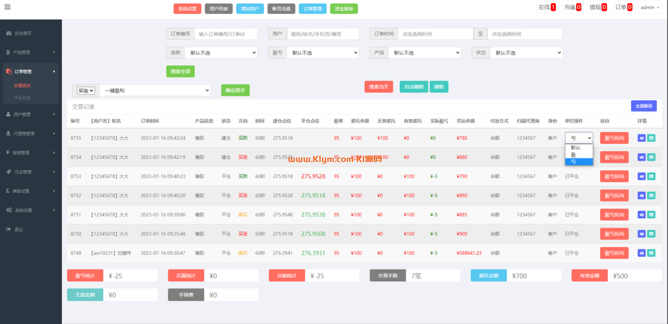The height and width of the screenshot is (324, 668).
Task: Open the 涨跌 filter dropdown
Action: [x=221, y=53]
